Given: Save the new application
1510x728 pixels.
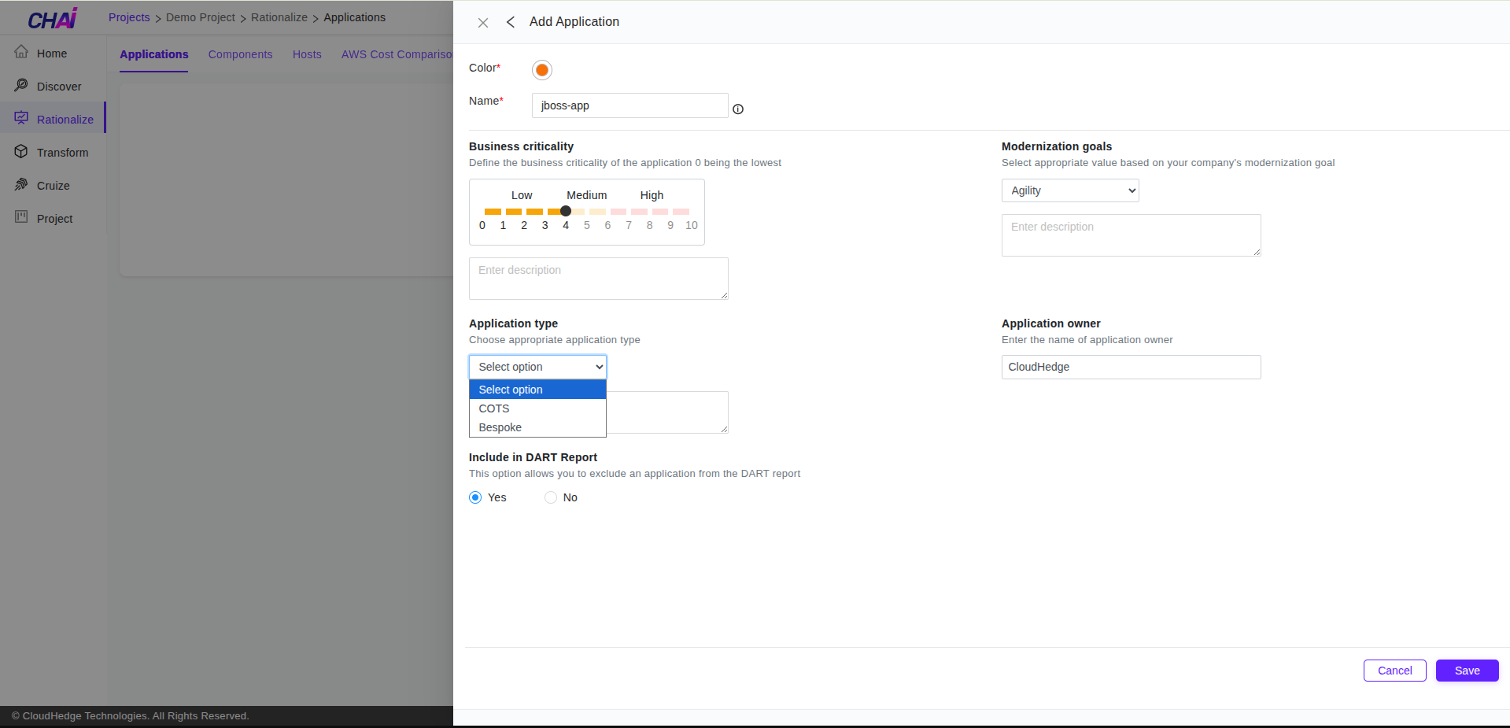Looking at the screenshot, I should tap(1466, 671).
